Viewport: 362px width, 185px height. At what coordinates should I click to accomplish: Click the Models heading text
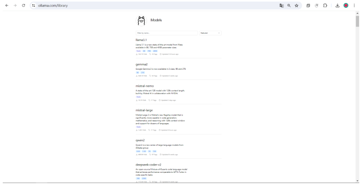[x=156, y=20]
